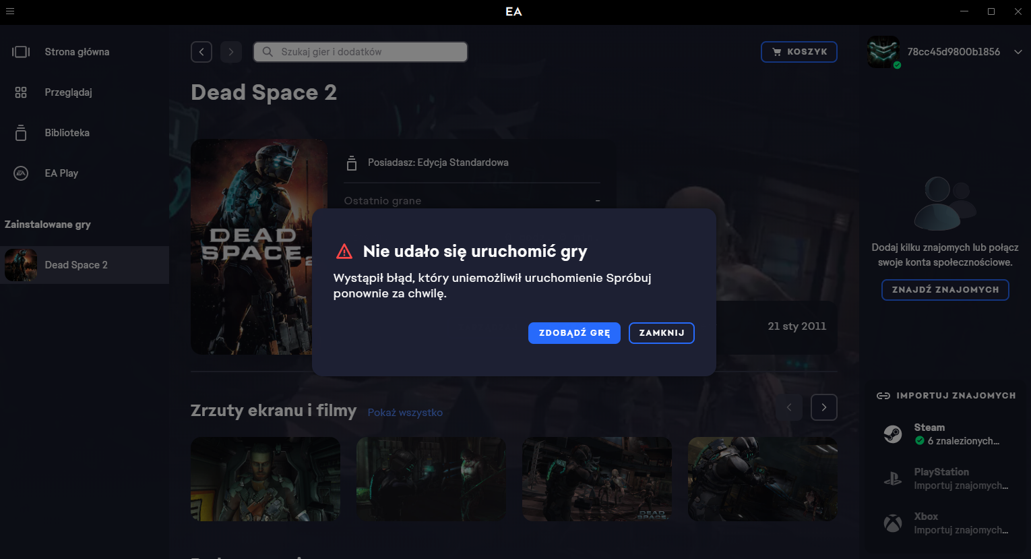The image size is (1031, 559).
Task: Click the link chain icon beside Importuj znajomych
Action: pos(883,396)
